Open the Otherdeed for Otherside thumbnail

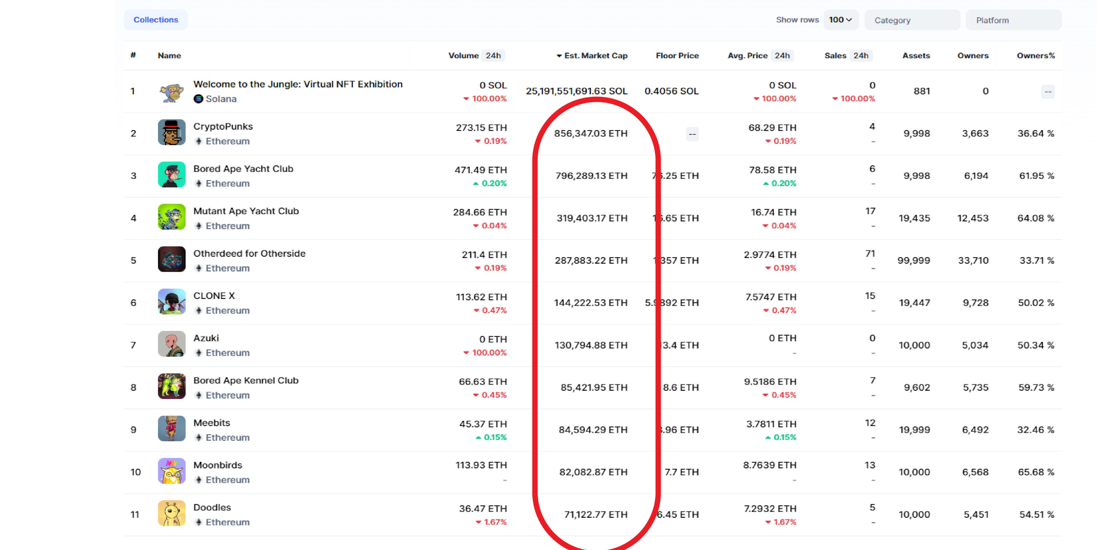coord(172,259)
